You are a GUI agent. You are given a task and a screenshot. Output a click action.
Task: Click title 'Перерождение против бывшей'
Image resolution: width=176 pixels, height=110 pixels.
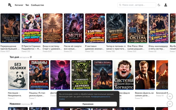click(x=10, y=48)
